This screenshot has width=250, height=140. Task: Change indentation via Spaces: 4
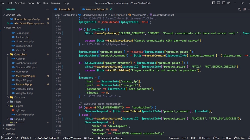coord(174,138)
